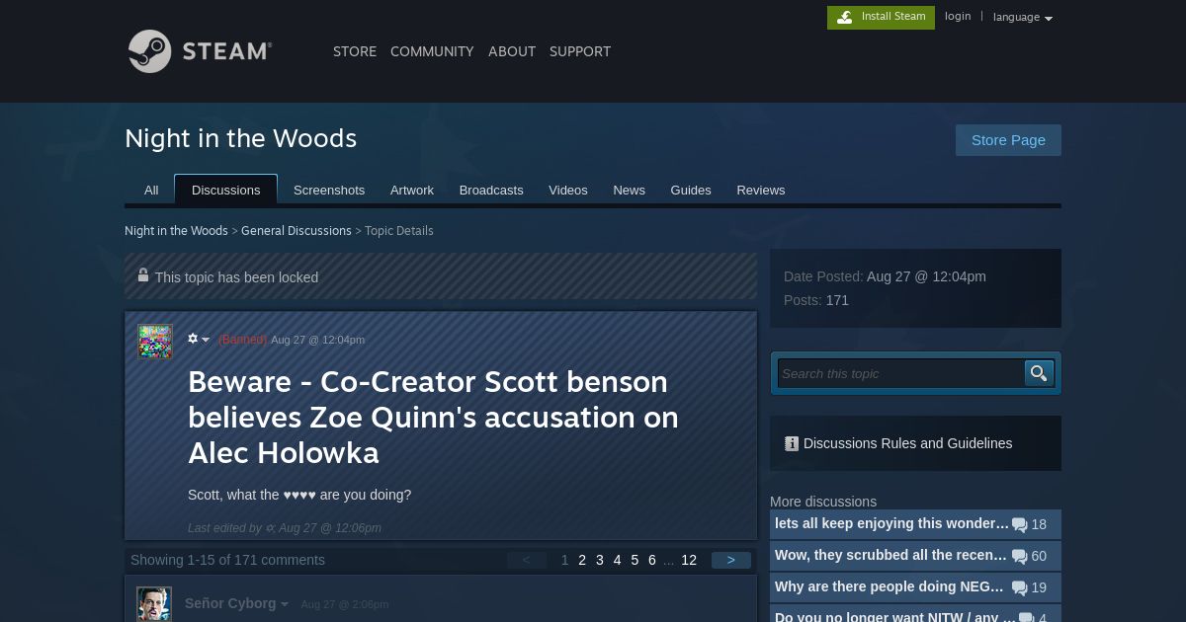1186x622 pixels.
Task: Switch to the Reviews tab
Action: pyautogui.click(x=761, y=191)
